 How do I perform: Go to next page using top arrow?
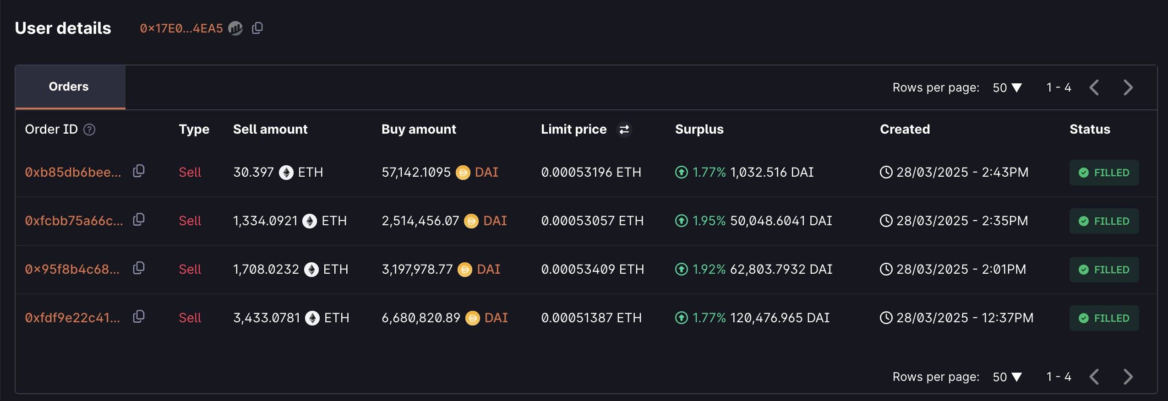[1128, 87]
